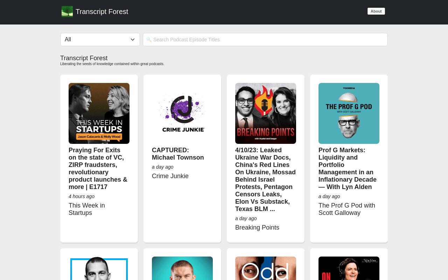Image resolution: width=448 pixels, height=280 pixels.
Task: Open episode Praying For Exits E1717
Action: click(98, 169)
